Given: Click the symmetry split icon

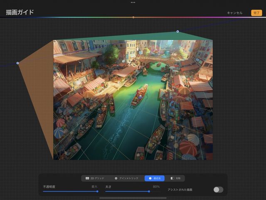Looking at the screenshot, I should [172, 178].
